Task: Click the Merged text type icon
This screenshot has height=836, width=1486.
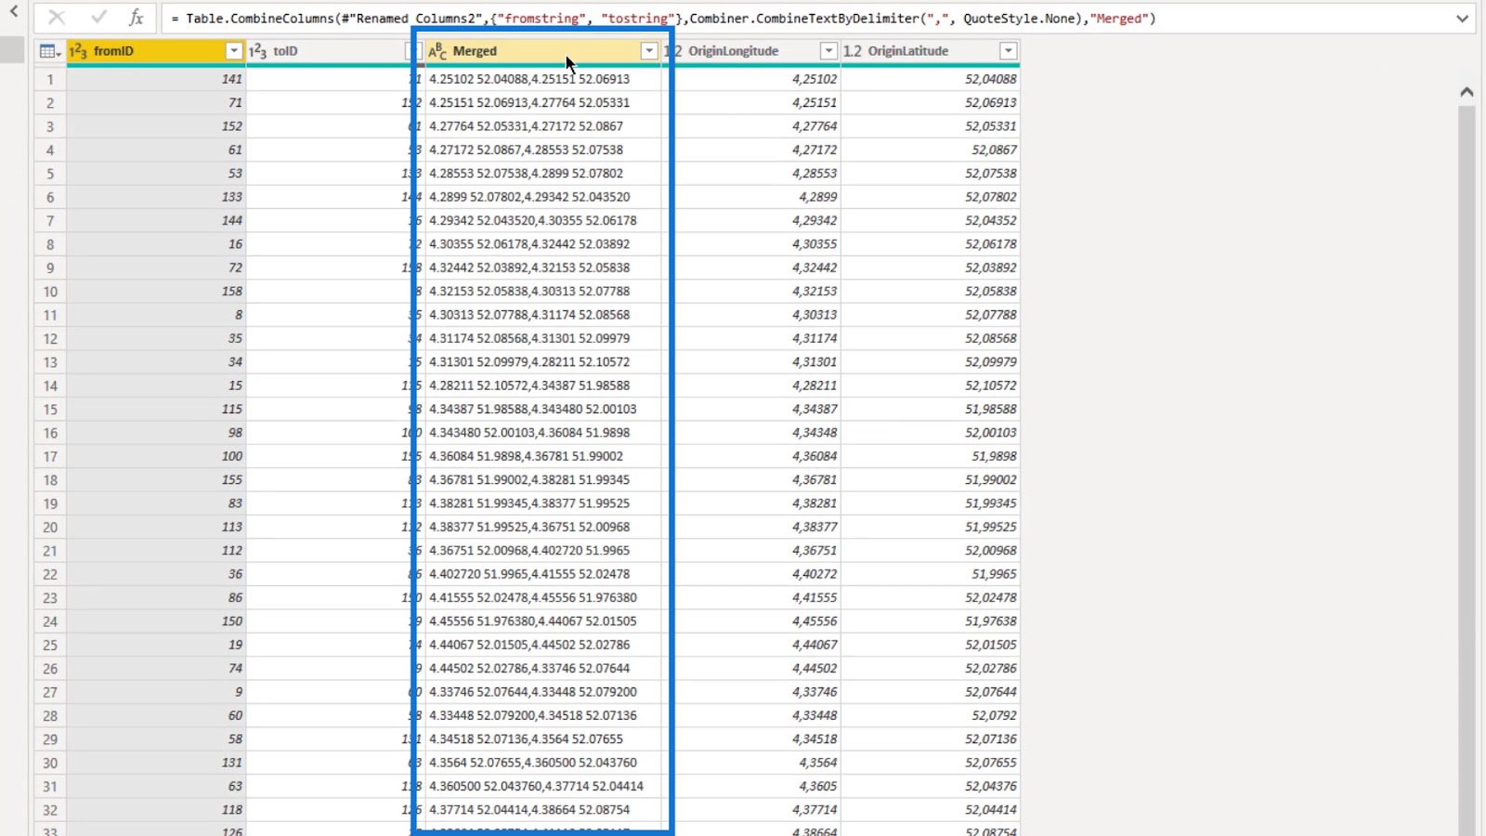Action: pyautogui.click(x=437, y=51)
